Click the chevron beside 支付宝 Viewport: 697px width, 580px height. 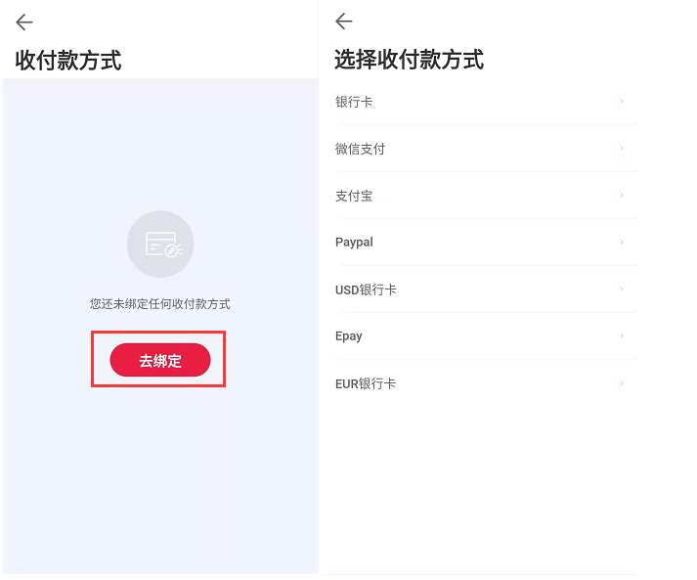click(x=622, y=195)
